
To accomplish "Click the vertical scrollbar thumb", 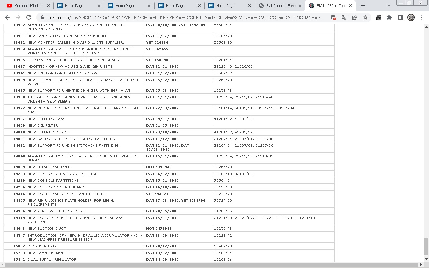I will click(426, 246).
